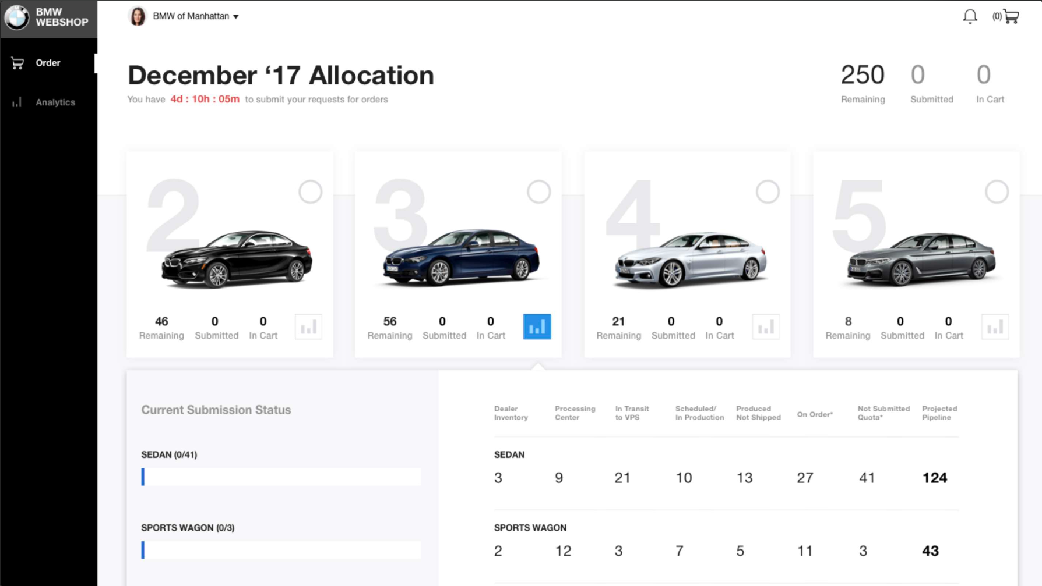Click the Not Submitted Quota* column header
1042x586 pixels.
click(x=883, y=413)
